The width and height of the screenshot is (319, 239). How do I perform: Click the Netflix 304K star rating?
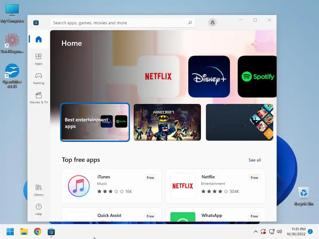point(220,191)
